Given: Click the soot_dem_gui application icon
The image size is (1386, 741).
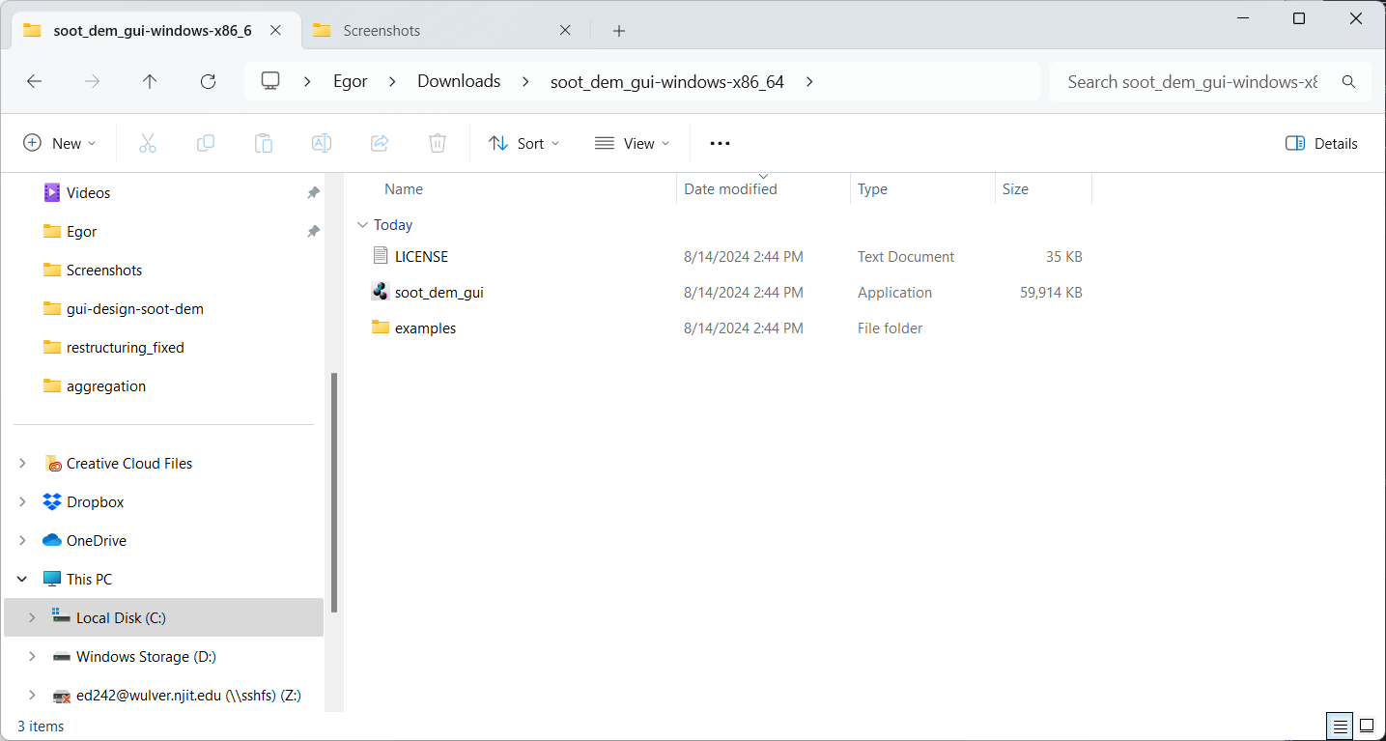Looking at the screenshot, I should pyautogui.click(x=381, y=292).
